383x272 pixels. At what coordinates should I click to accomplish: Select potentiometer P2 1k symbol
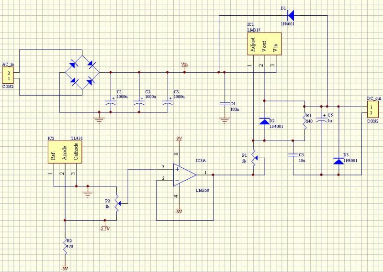pos(117,203)
